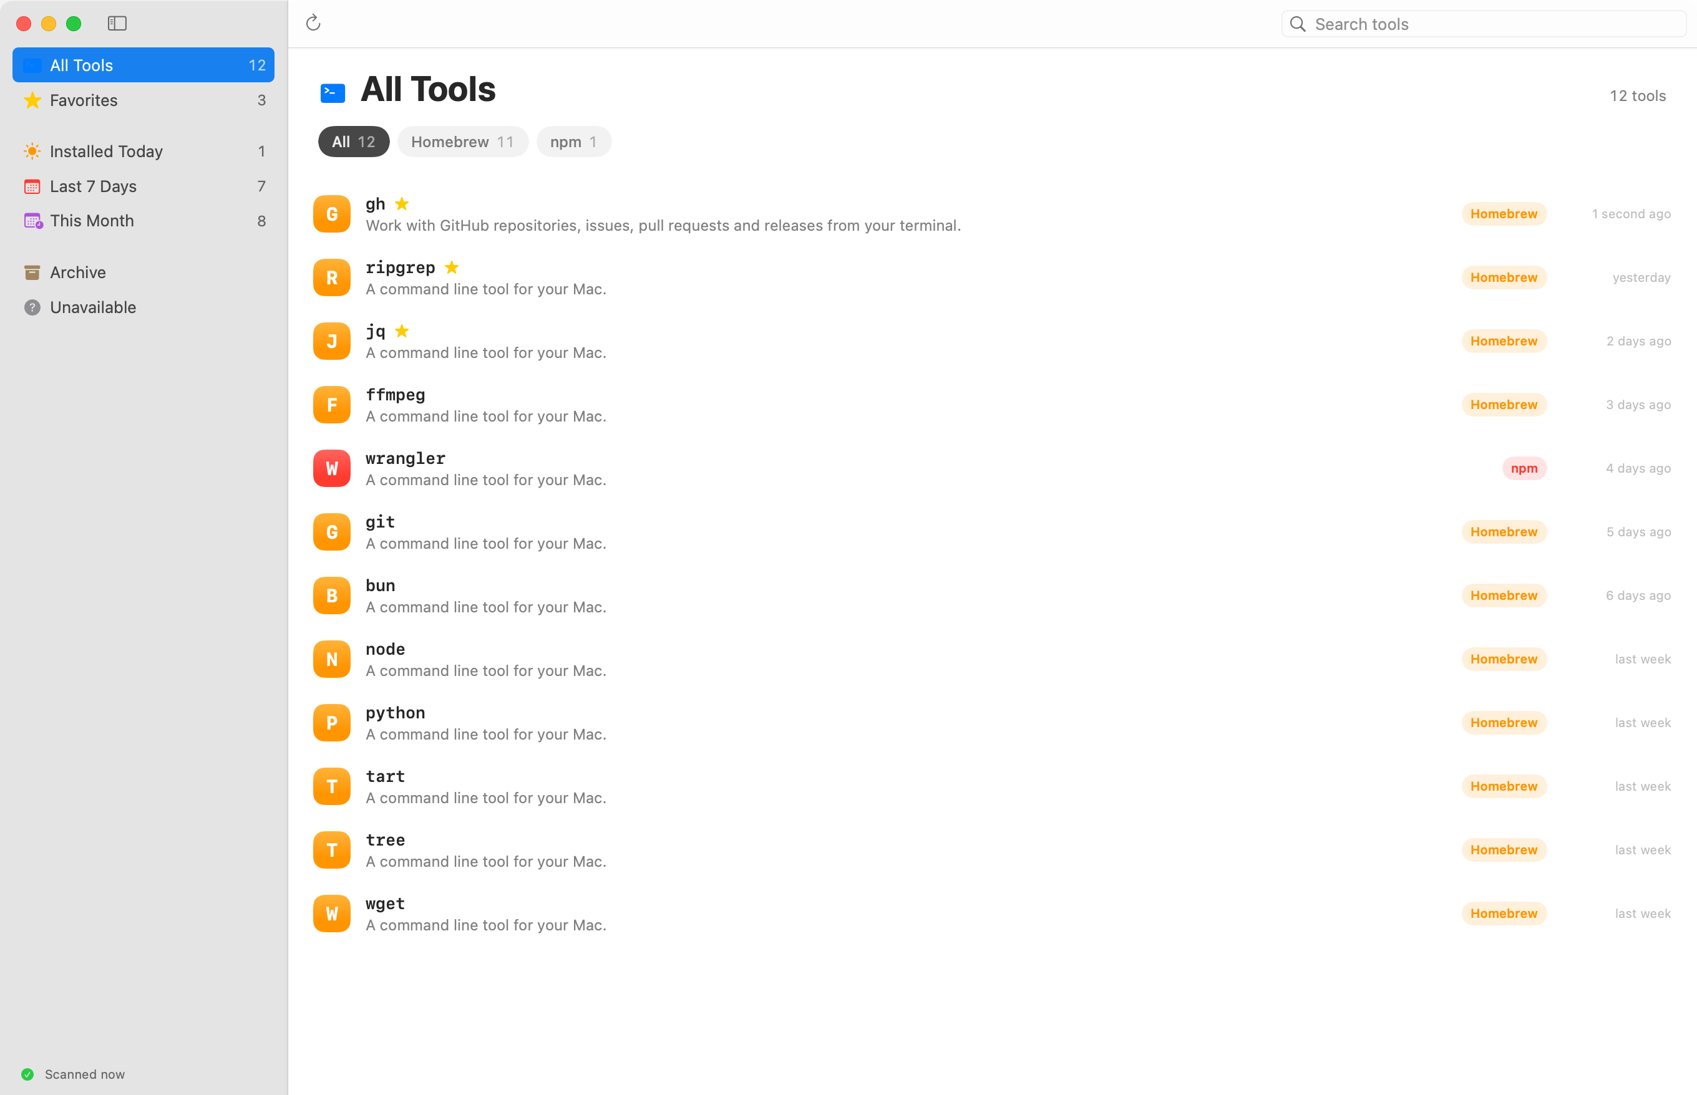
Task: Toggle favorite star next to ripgrep
Action: [452, 268]
